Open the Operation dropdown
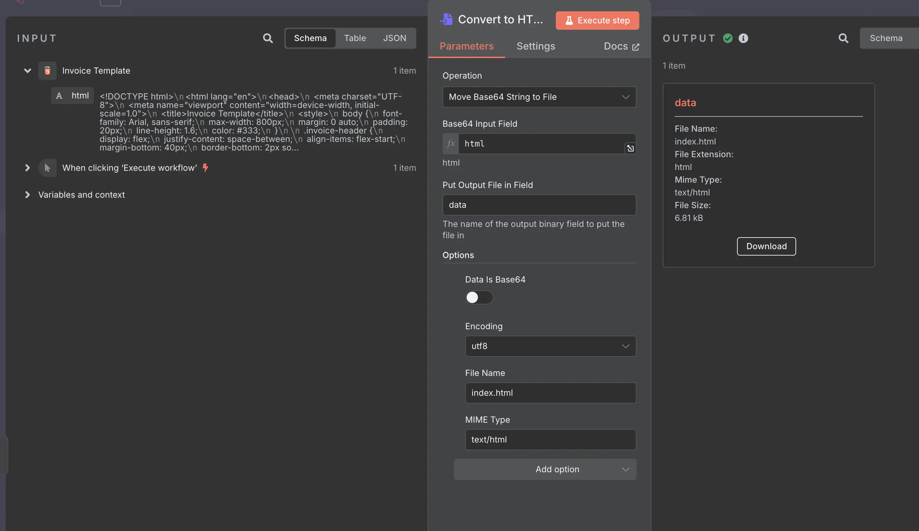Image resolution: width=919 pixels, height=531 pixels. [x=539, y=97]
